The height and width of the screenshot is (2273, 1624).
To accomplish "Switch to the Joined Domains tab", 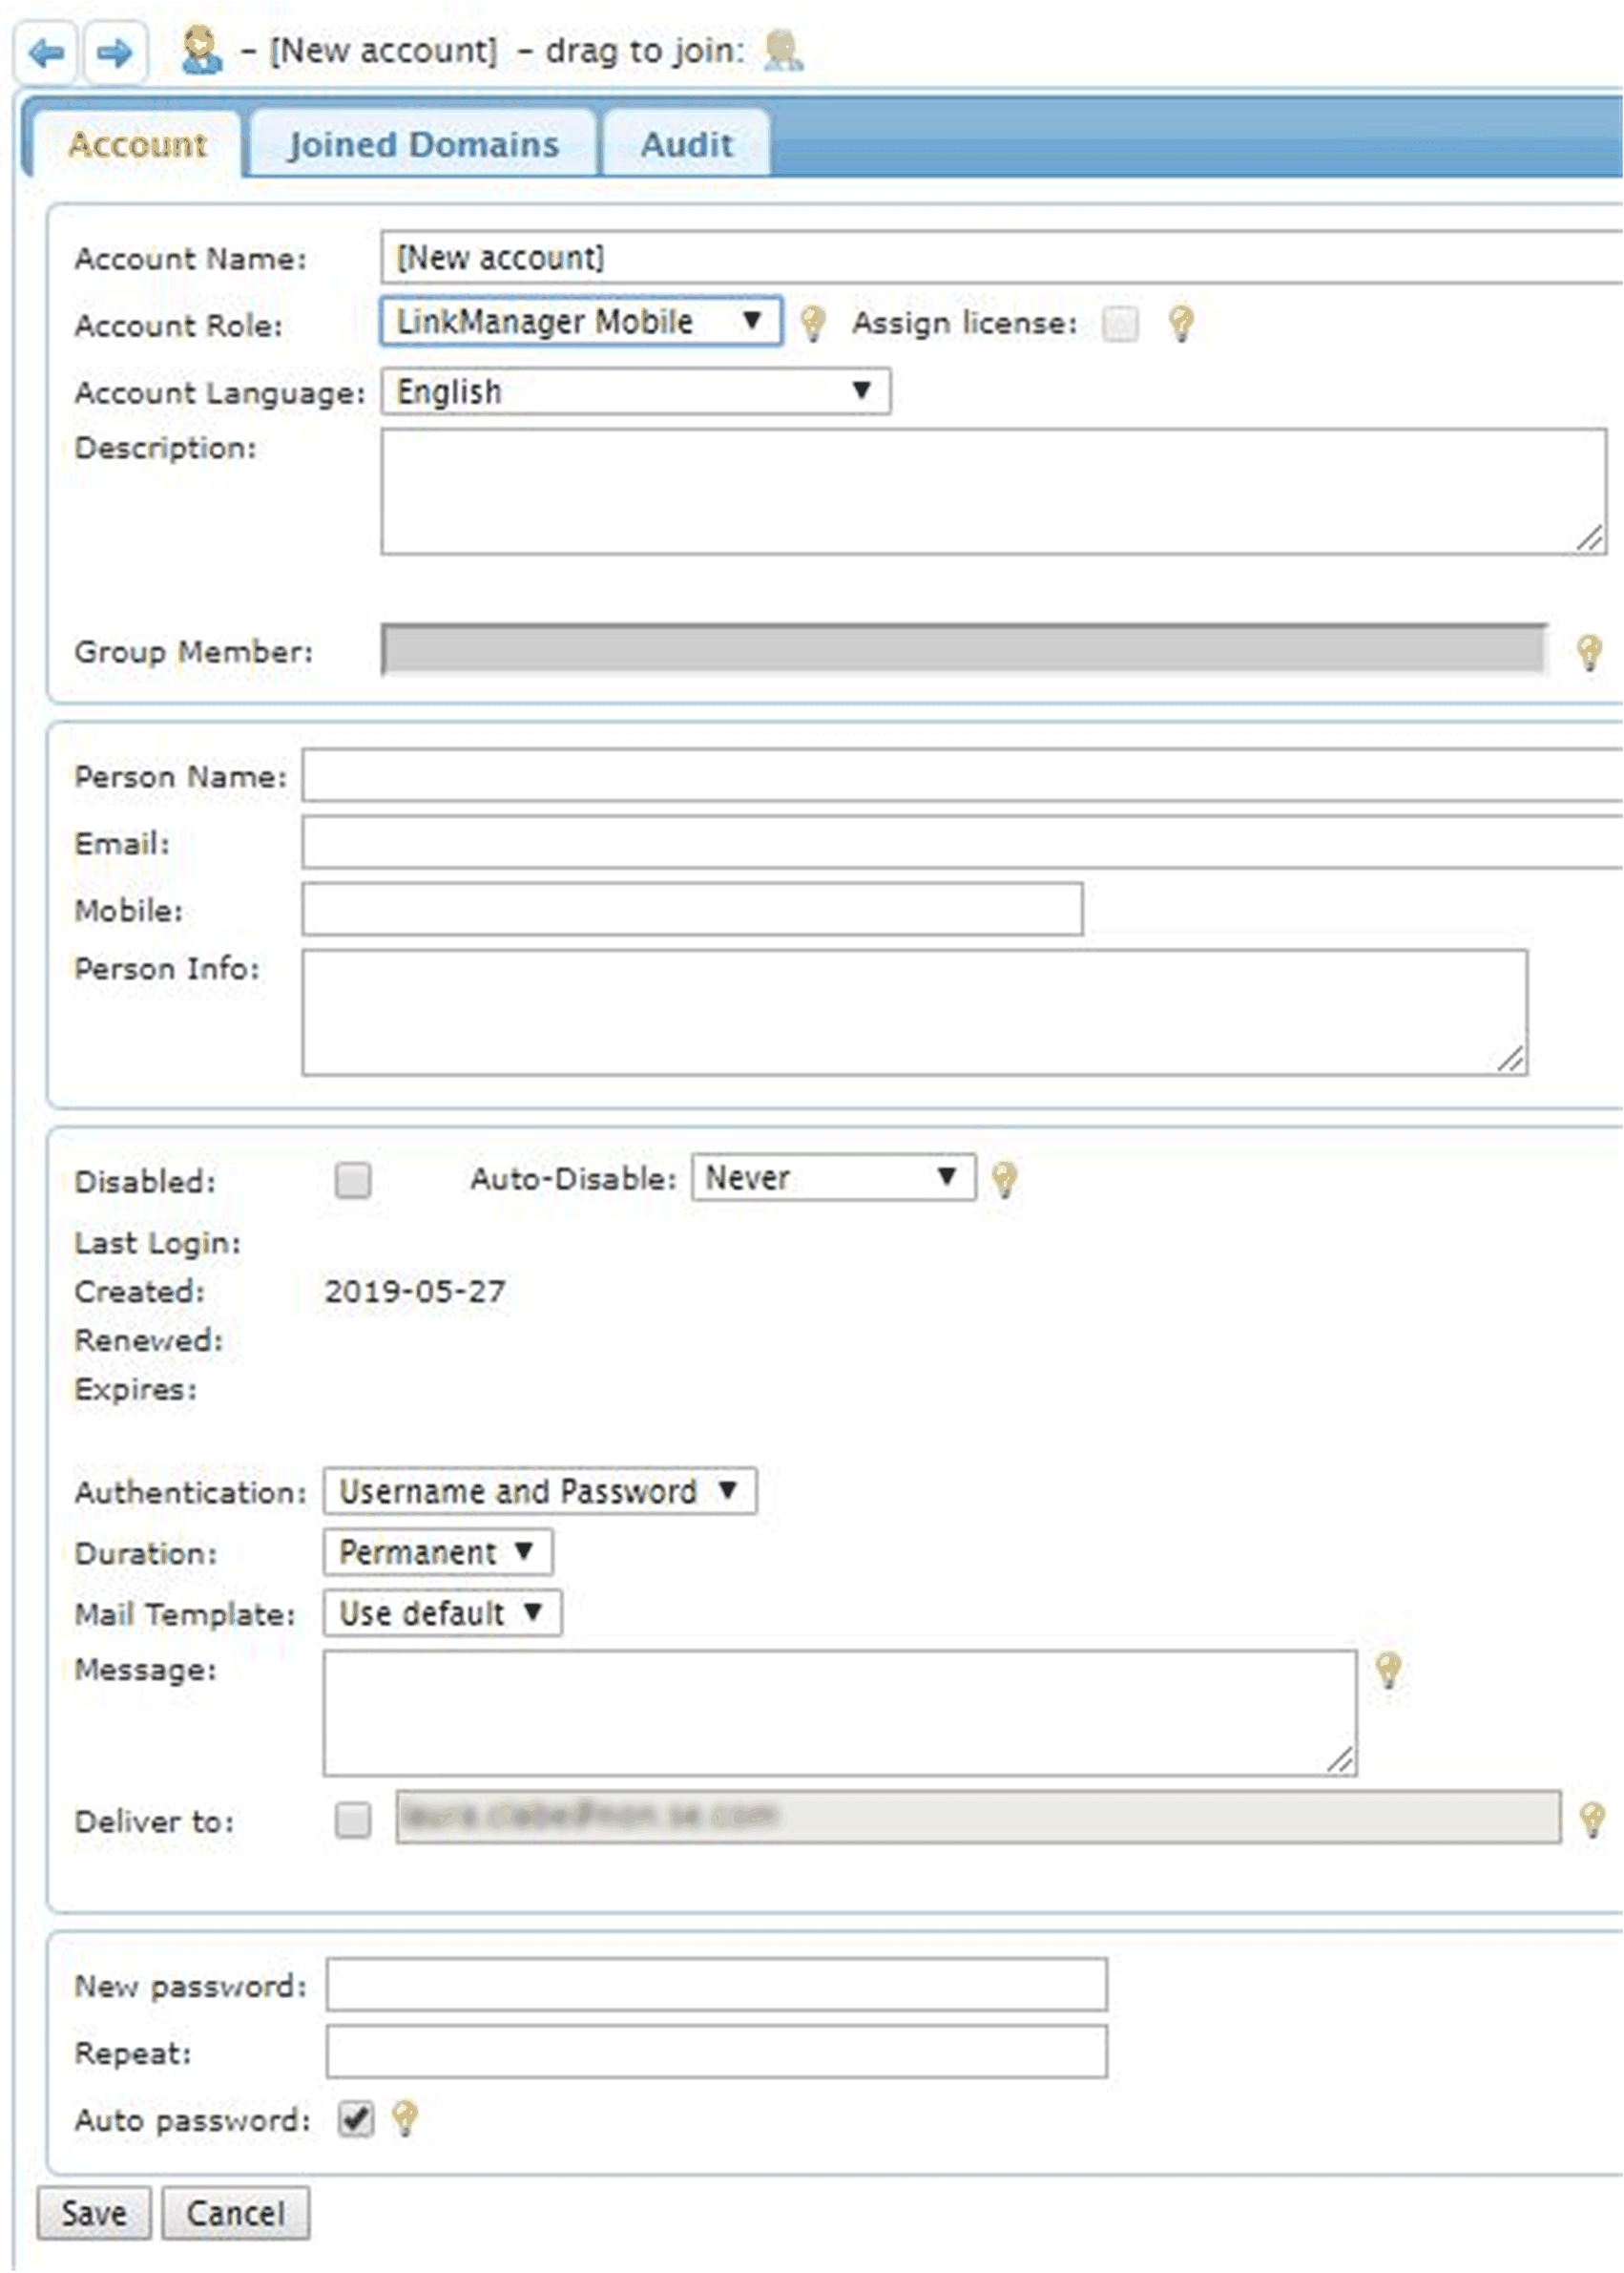I will (423, 144).
